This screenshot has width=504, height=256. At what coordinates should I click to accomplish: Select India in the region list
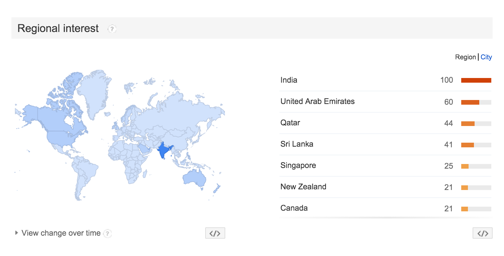tap(289, 80)
